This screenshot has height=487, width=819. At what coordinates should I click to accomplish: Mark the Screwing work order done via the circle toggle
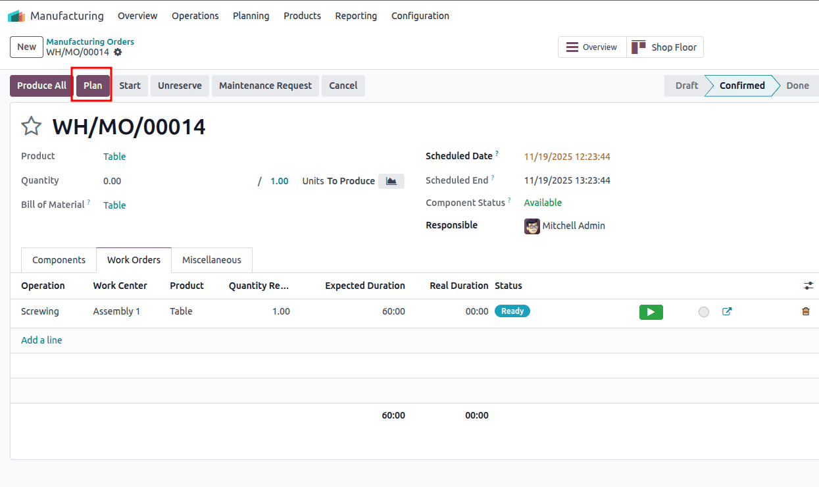click(703, 311)
